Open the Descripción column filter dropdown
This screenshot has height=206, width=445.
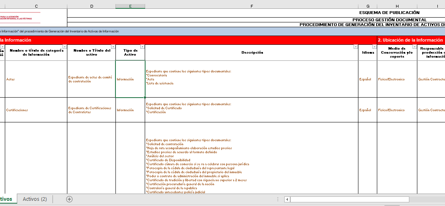(356, 47)
